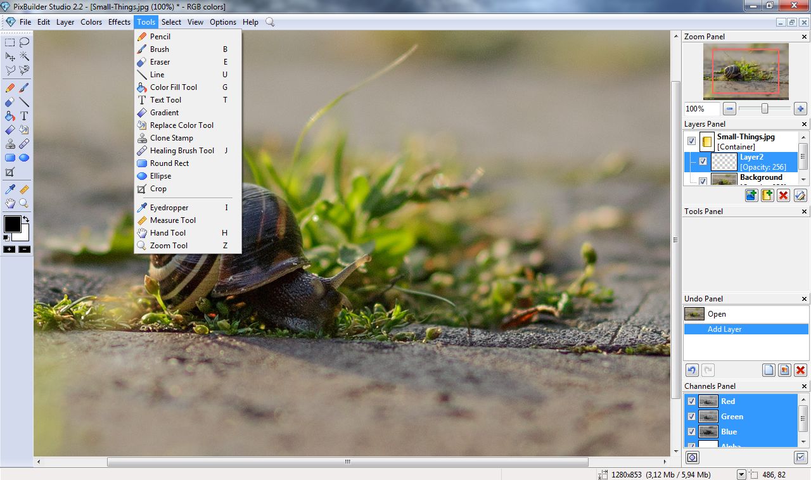
Task: Click the paint bucket icon in left toolbox
Action: (x=10, y=116)
